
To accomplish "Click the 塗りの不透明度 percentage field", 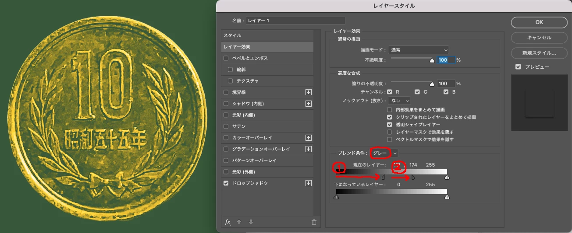I will tap(446, 83).
